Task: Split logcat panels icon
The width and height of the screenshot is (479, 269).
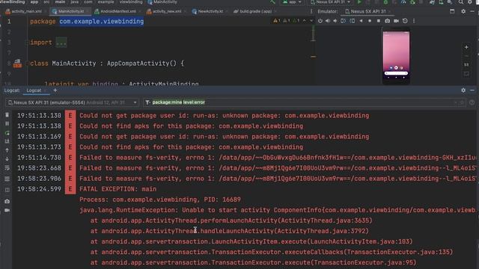Action: [7, 190]
